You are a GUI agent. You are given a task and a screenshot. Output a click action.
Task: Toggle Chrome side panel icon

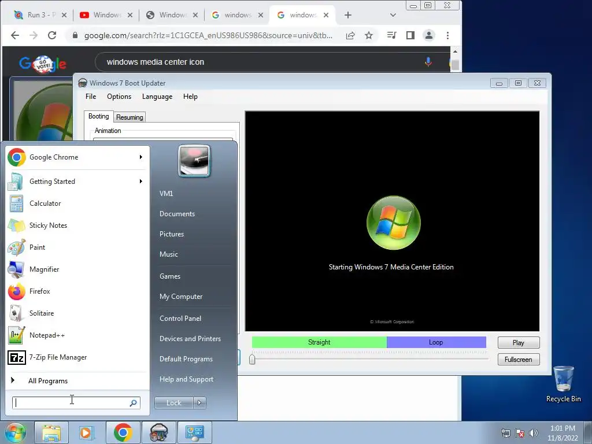tap(410, 35)
